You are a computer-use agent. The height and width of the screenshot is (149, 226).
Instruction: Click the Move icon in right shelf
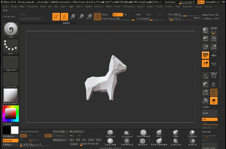pos(205,84)
